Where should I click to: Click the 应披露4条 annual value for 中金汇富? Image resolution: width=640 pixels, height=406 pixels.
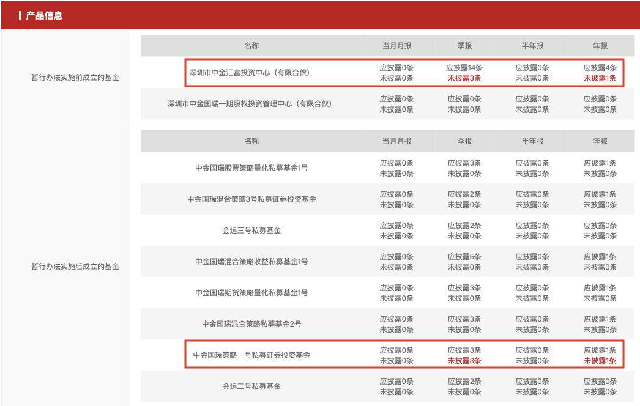click(x=600, y=68)
